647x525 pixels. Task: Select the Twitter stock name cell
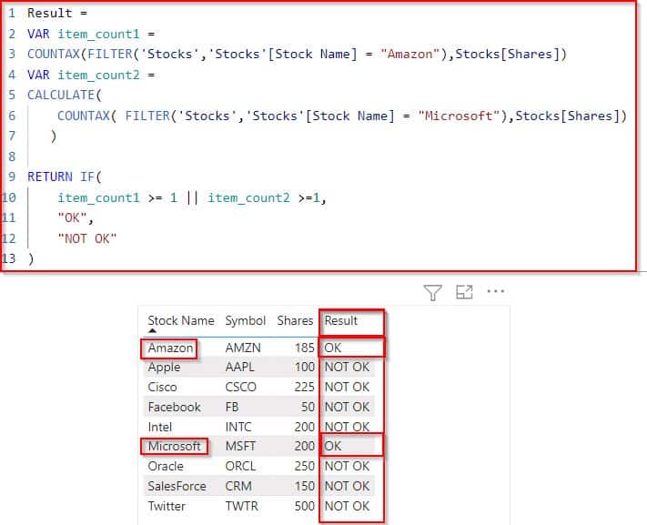point(167,506)
